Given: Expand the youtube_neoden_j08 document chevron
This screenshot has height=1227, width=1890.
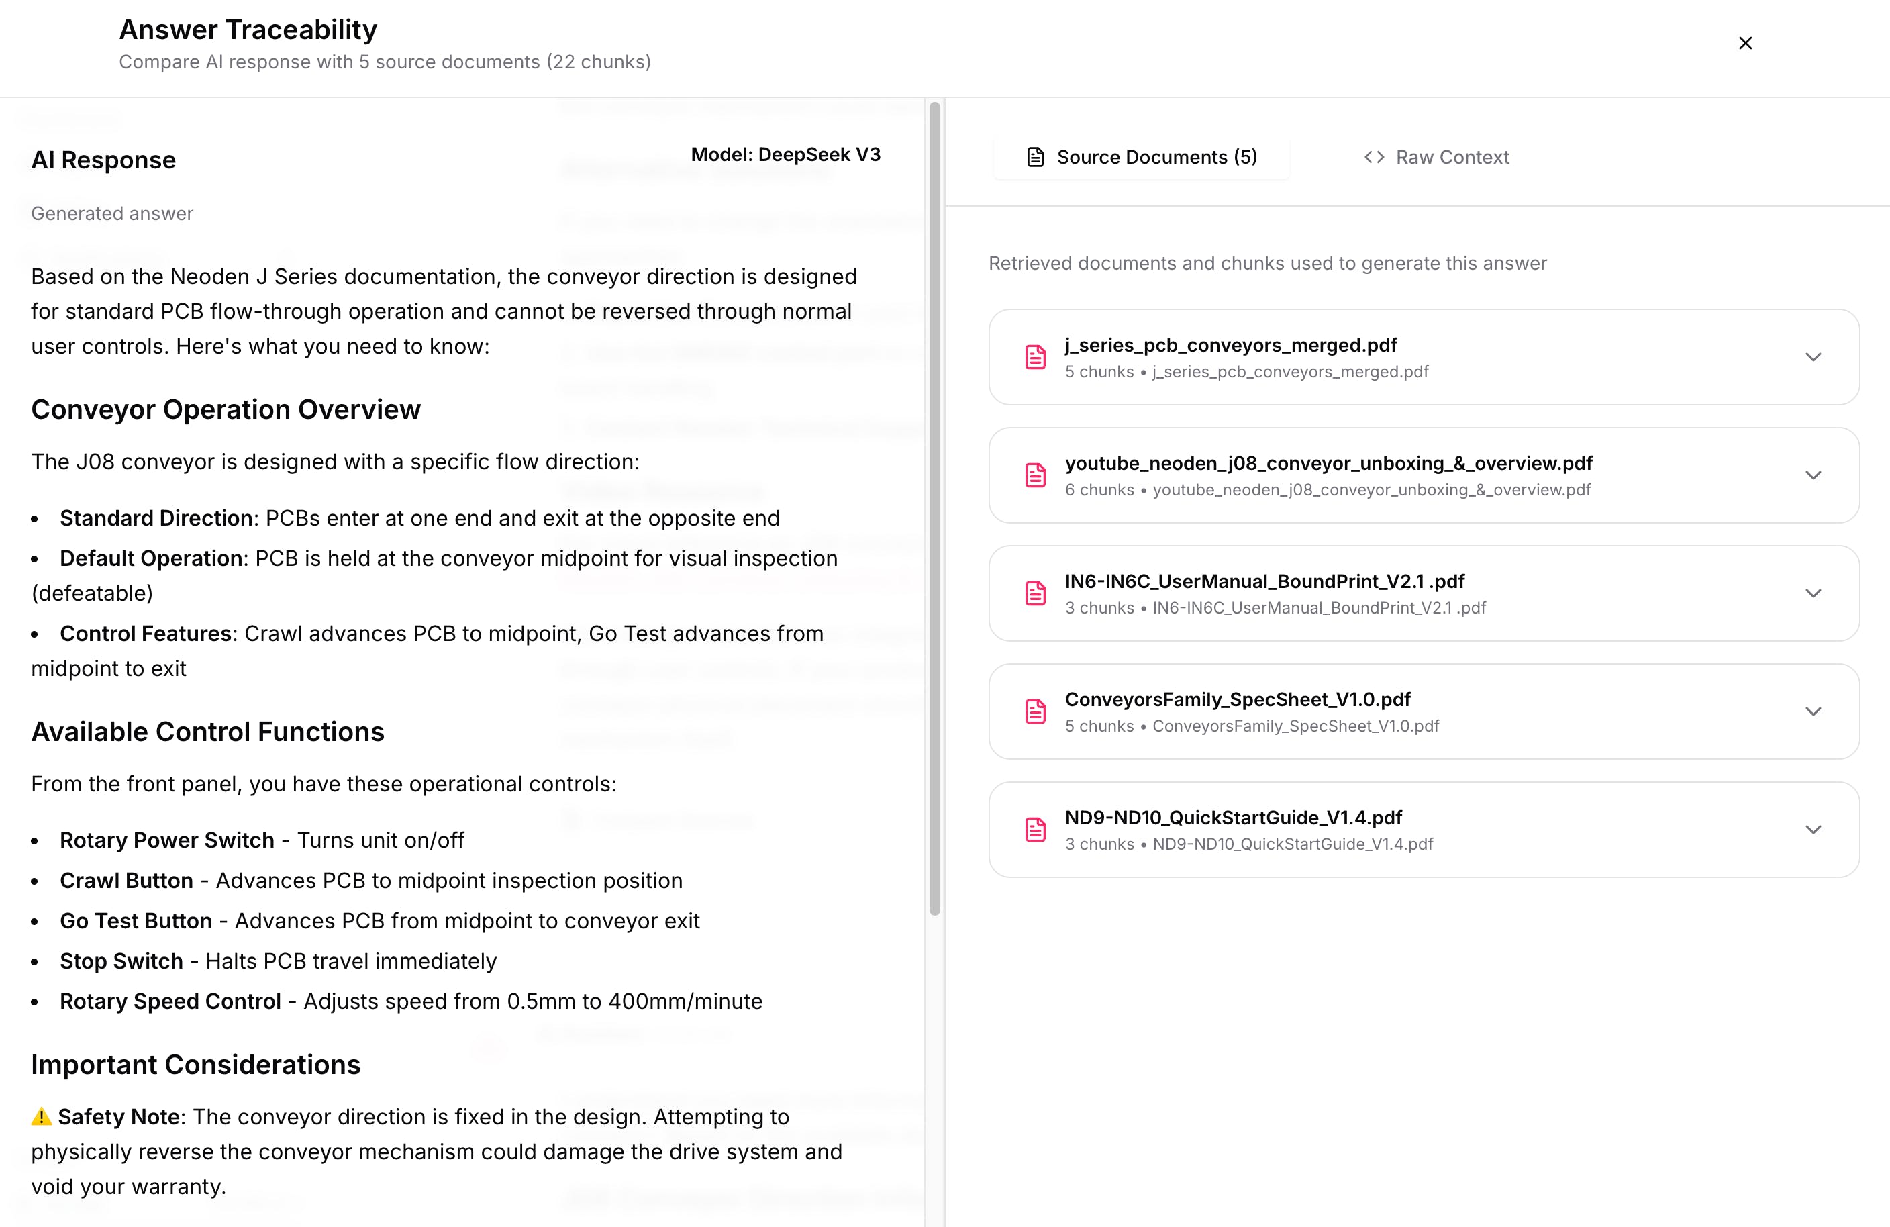Looking at the screenshot, I should [1813, 475].
